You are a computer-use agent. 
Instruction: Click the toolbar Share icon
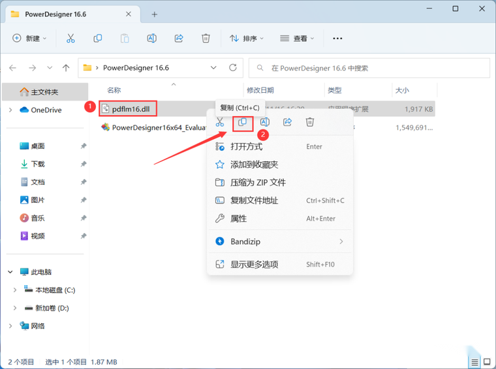[179, 39]
